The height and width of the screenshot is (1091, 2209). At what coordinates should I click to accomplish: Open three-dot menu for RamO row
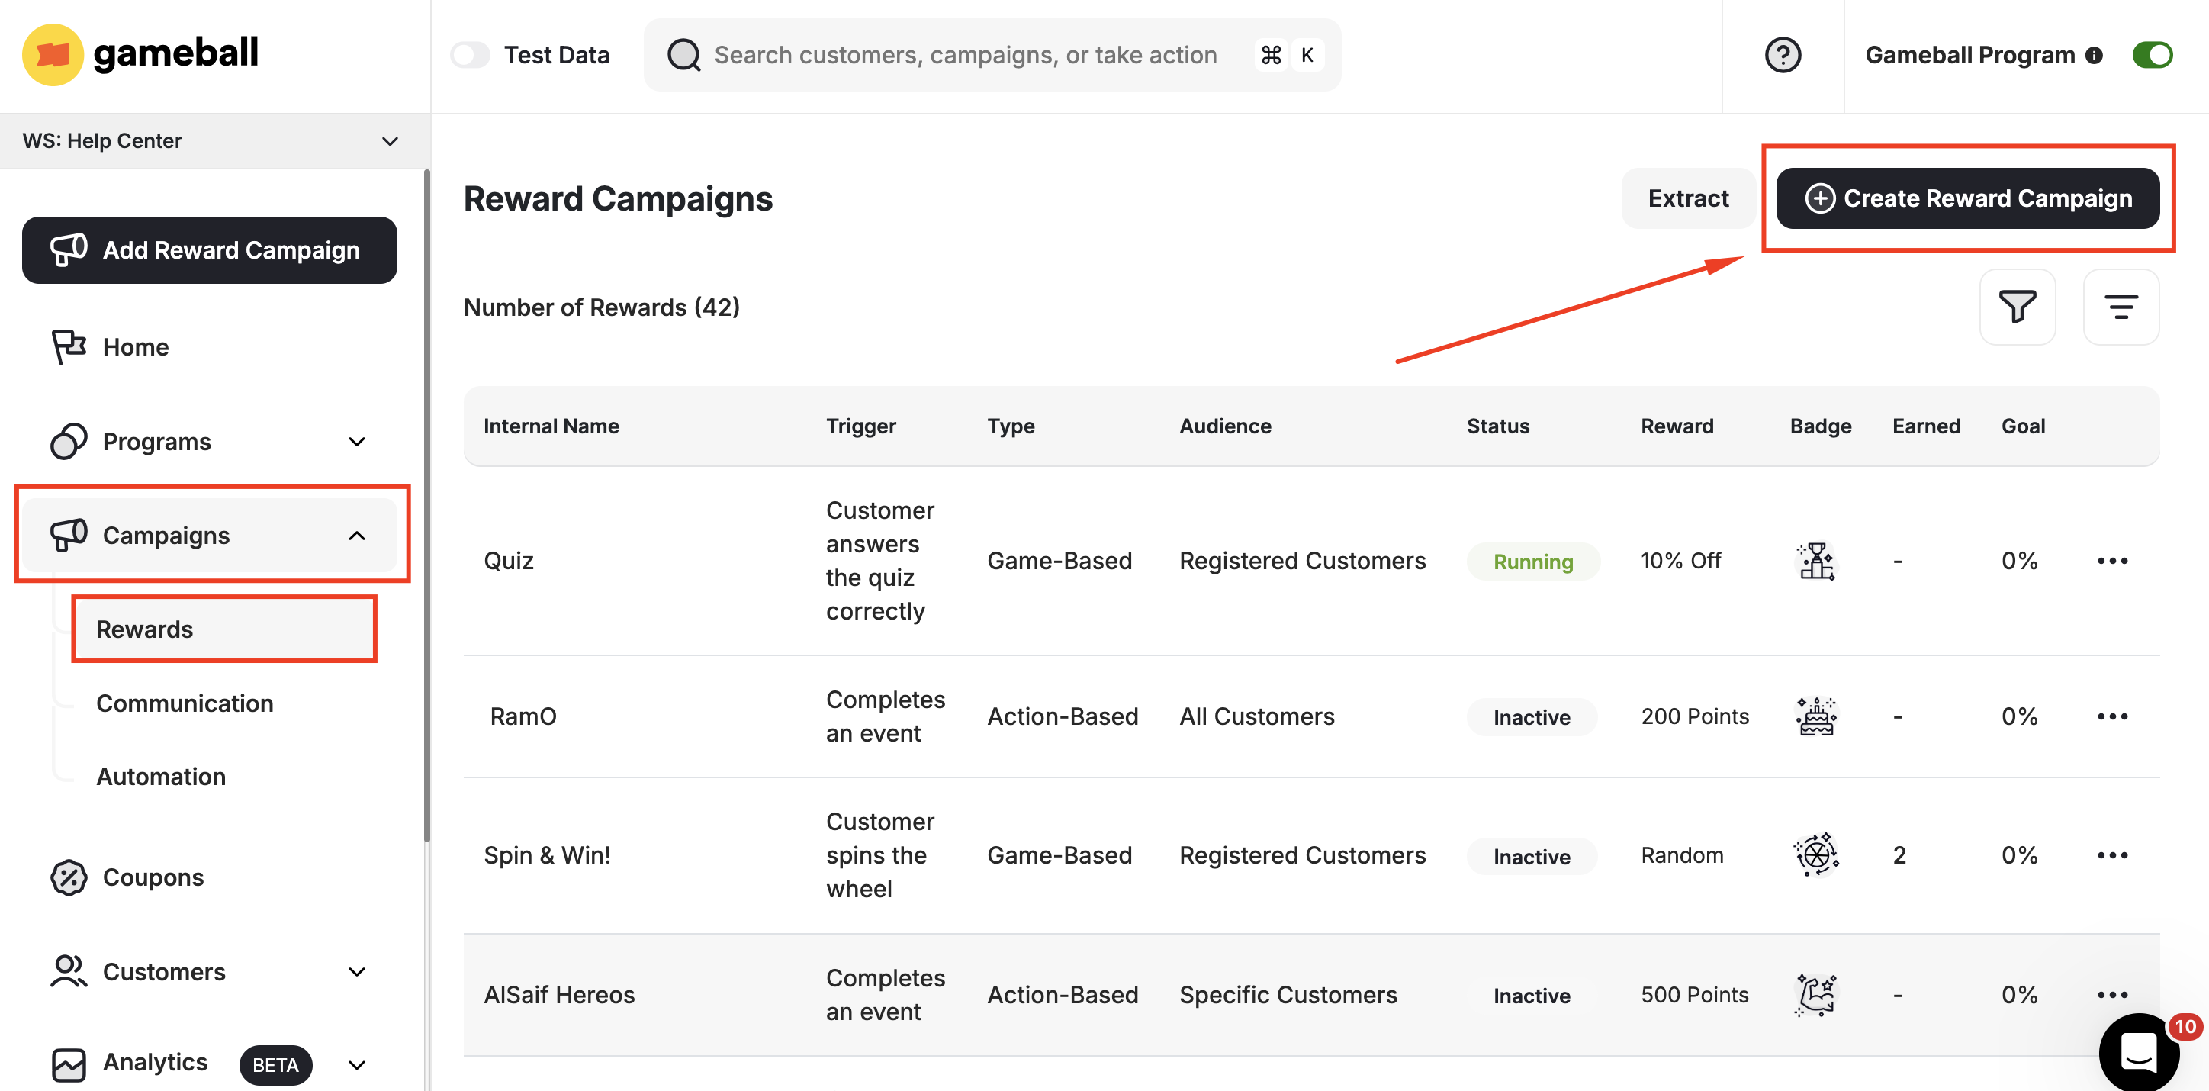(x=2111, y=716)
